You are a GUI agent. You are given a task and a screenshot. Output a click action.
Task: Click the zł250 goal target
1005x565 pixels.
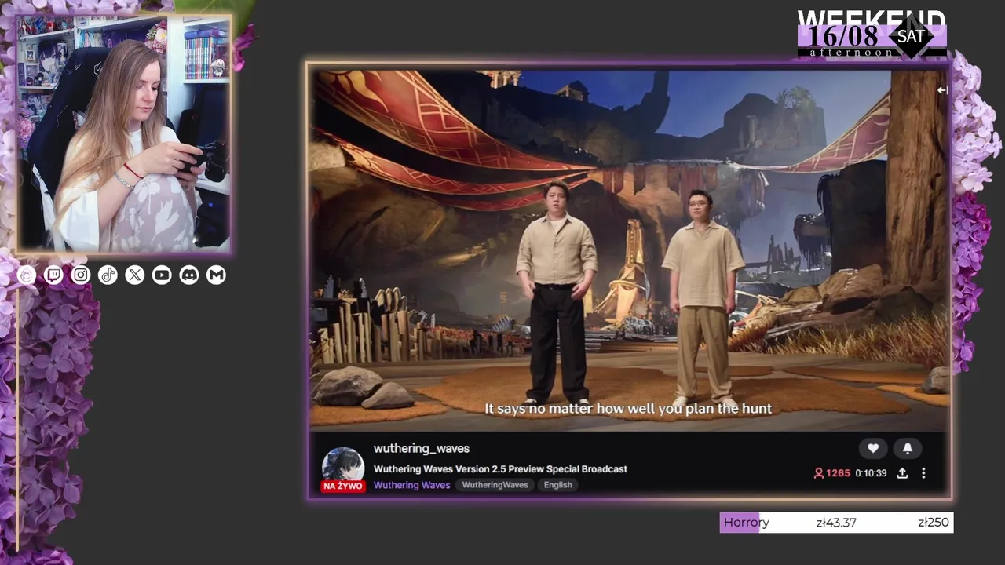click(x=934, y=523)
